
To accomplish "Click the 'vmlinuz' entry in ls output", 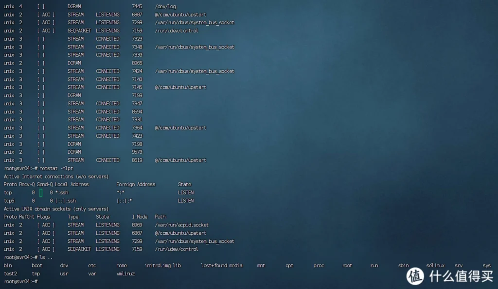I will 125,273.
